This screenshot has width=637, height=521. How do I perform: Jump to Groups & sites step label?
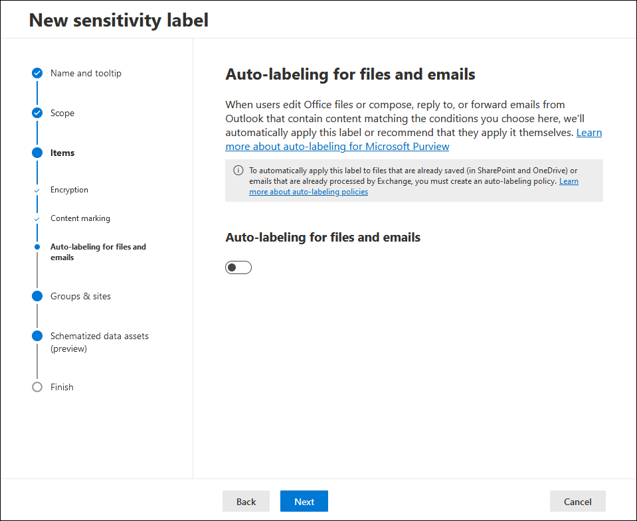point(80,296)
